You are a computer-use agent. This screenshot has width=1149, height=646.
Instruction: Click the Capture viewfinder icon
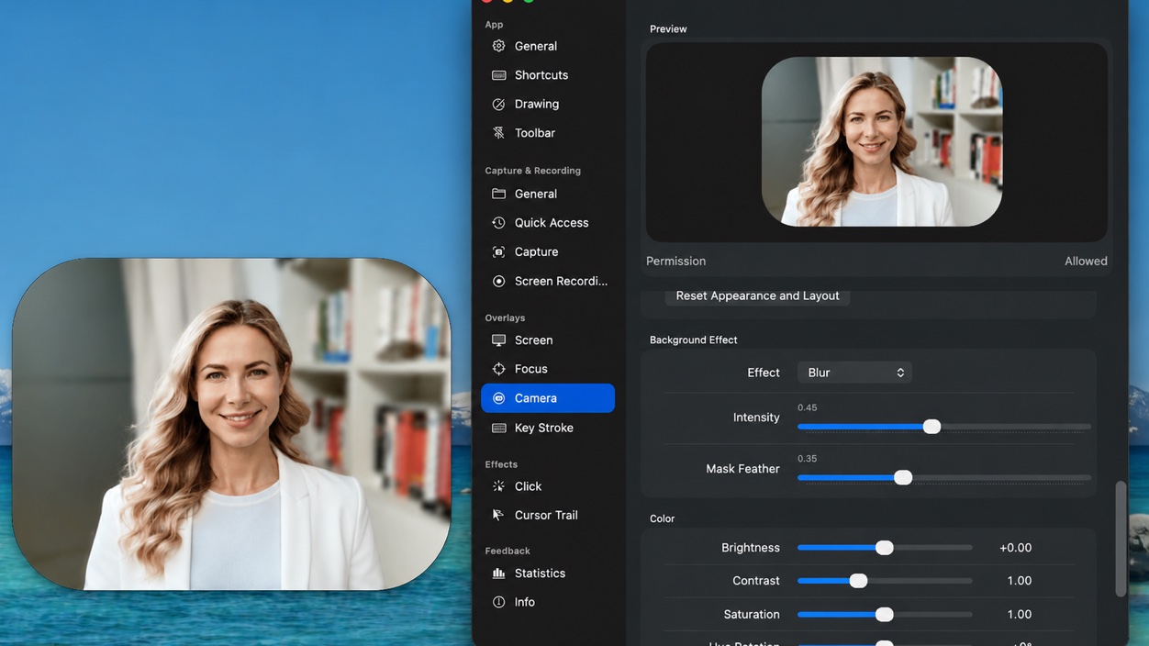point(498,251)
